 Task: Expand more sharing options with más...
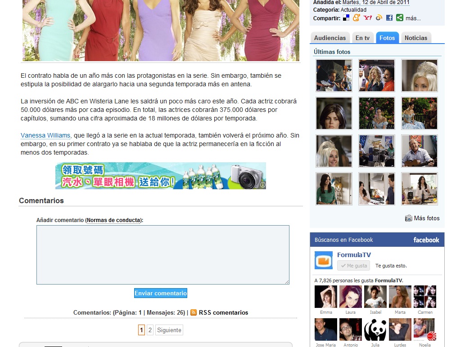[x=413, y=18]
